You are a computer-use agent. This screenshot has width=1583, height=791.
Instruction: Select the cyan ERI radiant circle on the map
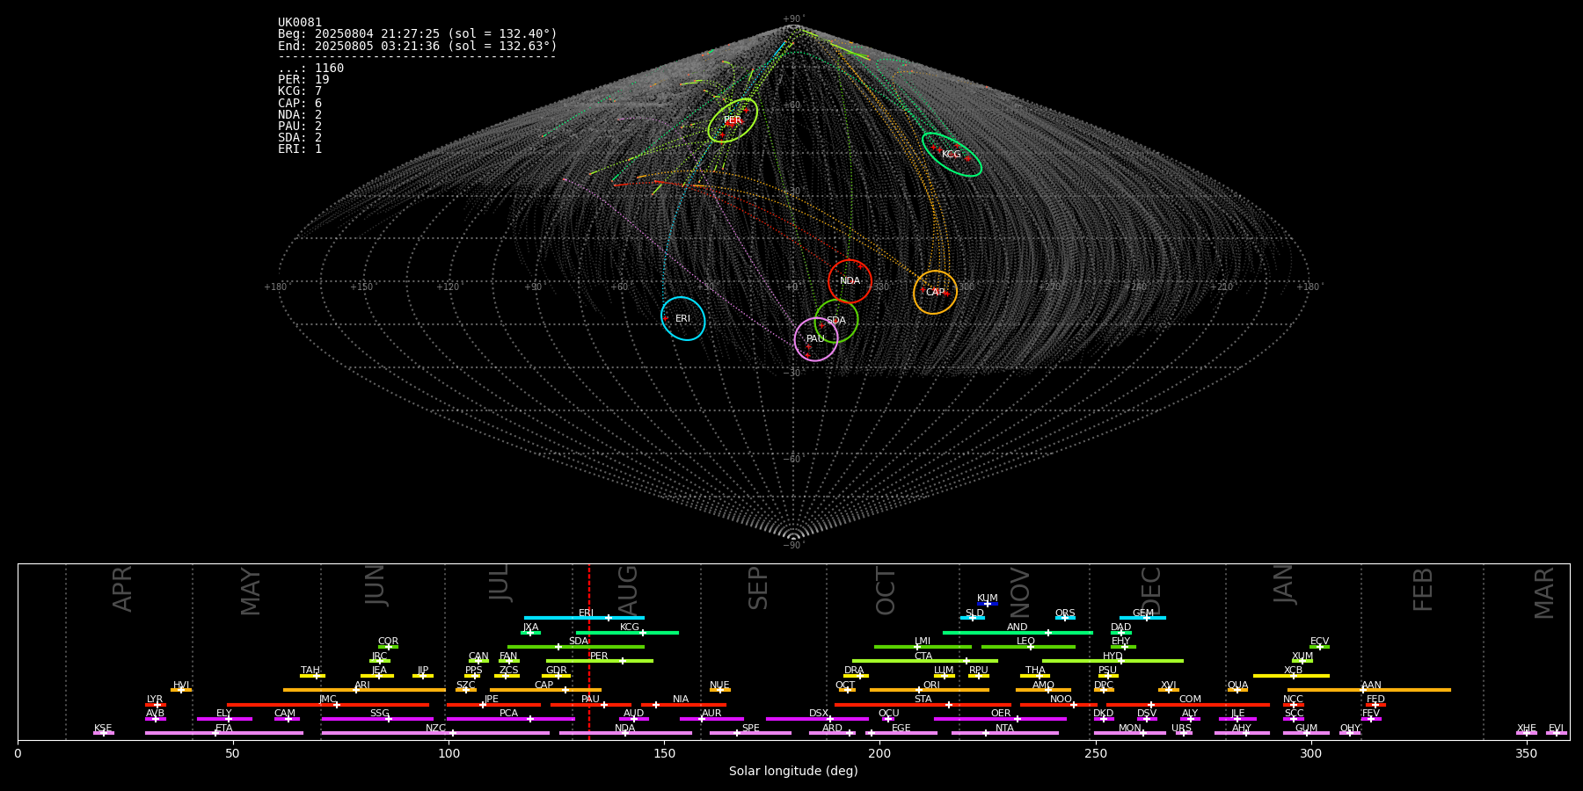click(682, 318)
